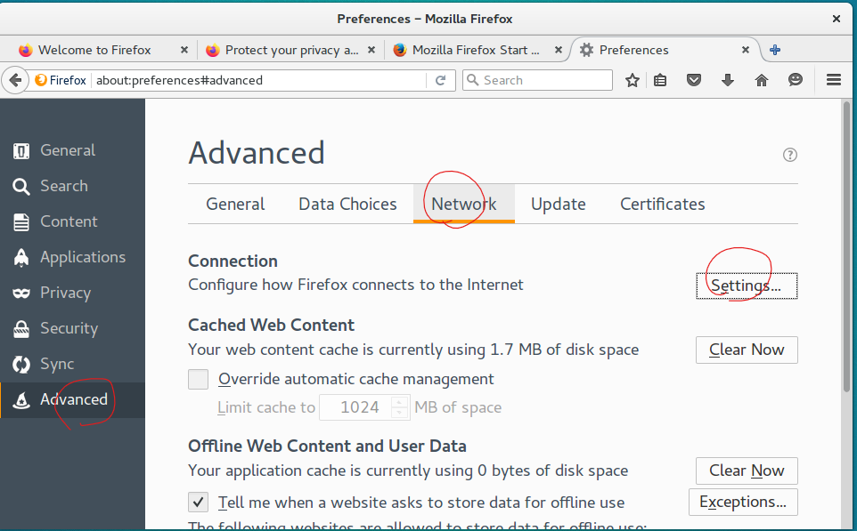
Task: Close the Protect your privacy tab
Action: [x=371, y=50]
